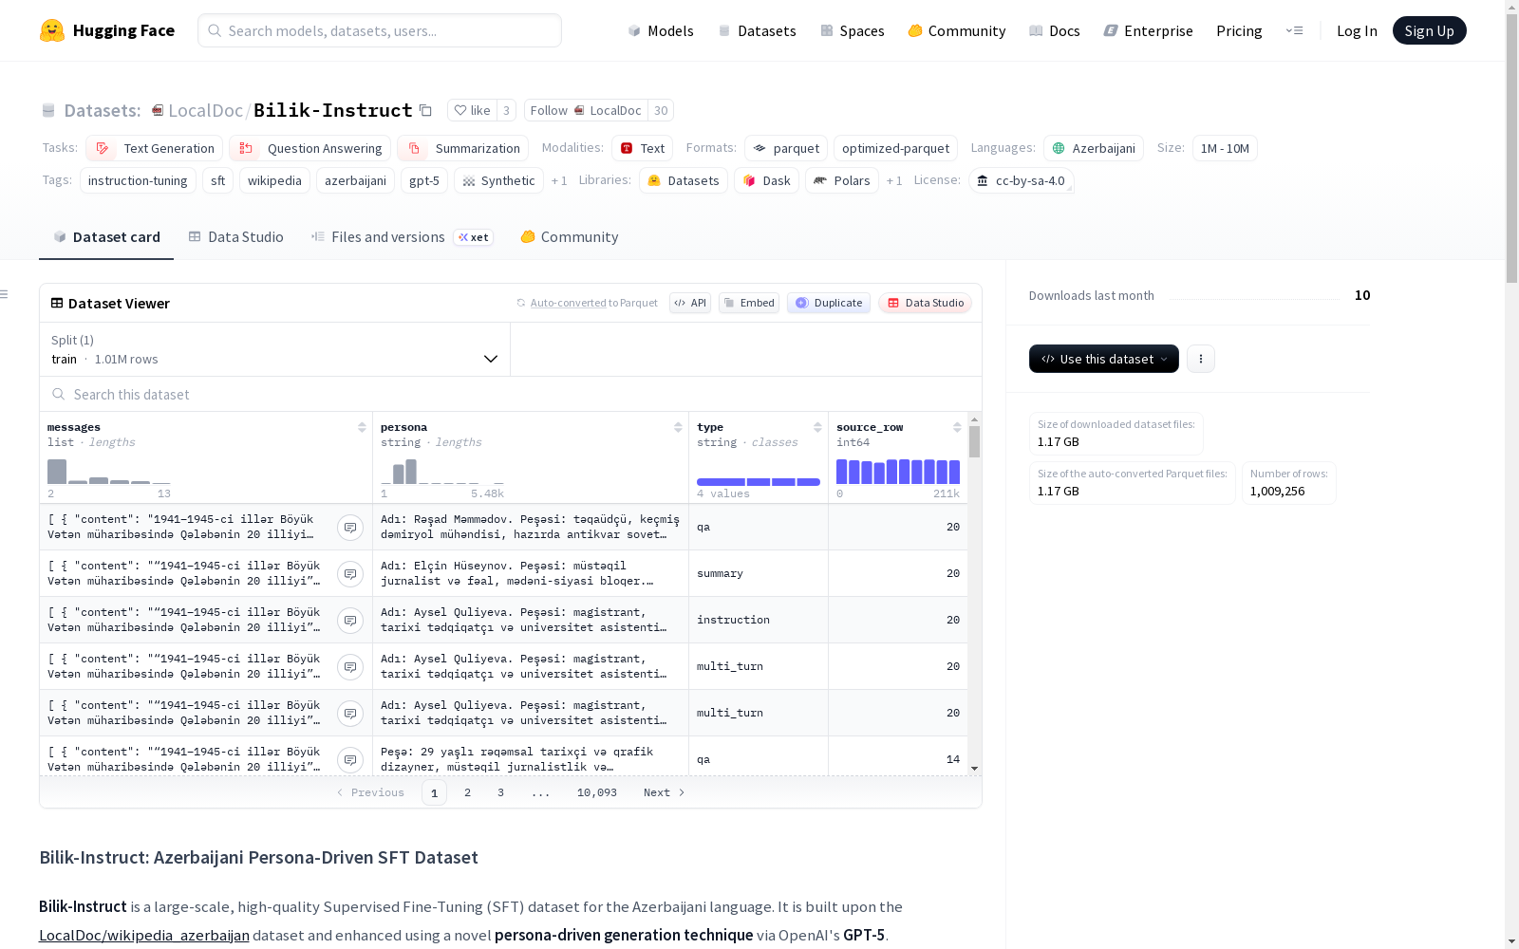Follow LocalDoc
Image resolution: width=1519 pixels, height=949 pixels.
coord(586,110)
